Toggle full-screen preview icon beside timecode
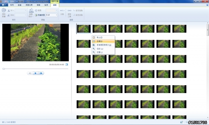209x125 pixels. point(67,65)
